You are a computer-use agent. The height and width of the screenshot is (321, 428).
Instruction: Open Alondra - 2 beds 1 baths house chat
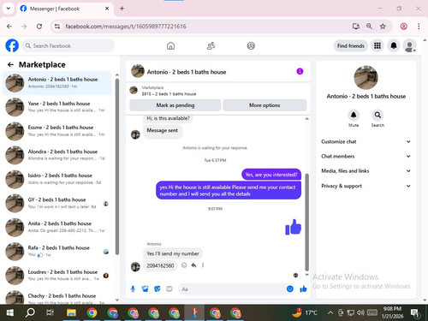tap(57, 155)
